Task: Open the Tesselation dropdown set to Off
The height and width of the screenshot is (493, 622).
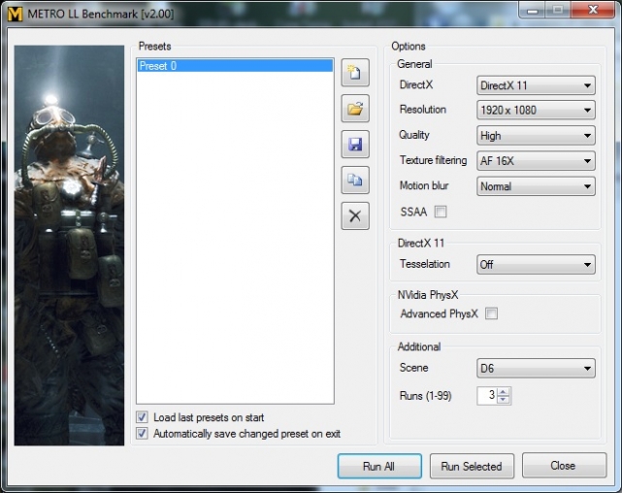Action: (x=536, y=265)
